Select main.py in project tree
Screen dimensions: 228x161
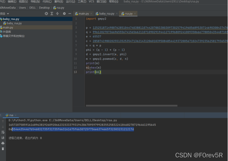coord(36,27)
